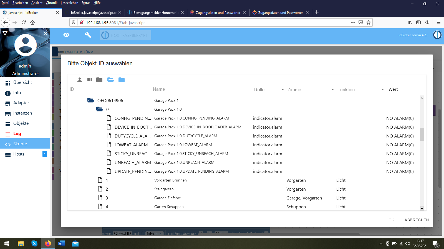This screenshot has width=444, height=249.
Task: Click the scroll-down arrow of the object list
Action: [422, 208]
